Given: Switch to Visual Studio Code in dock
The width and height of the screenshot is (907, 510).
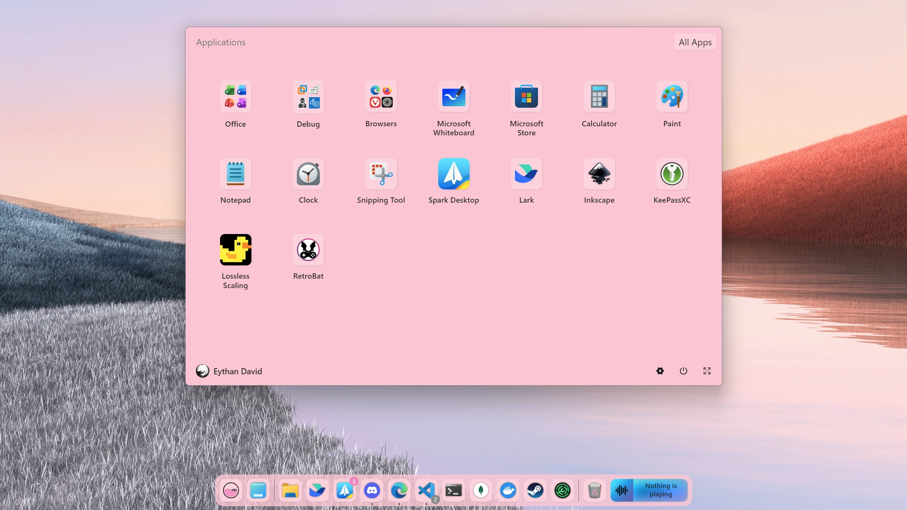Looking at the screenshot, I should click(x=426, y=490).
